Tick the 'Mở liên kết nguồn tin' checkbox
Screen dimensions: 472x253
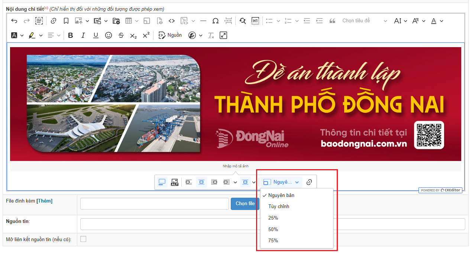pos(83,239)
